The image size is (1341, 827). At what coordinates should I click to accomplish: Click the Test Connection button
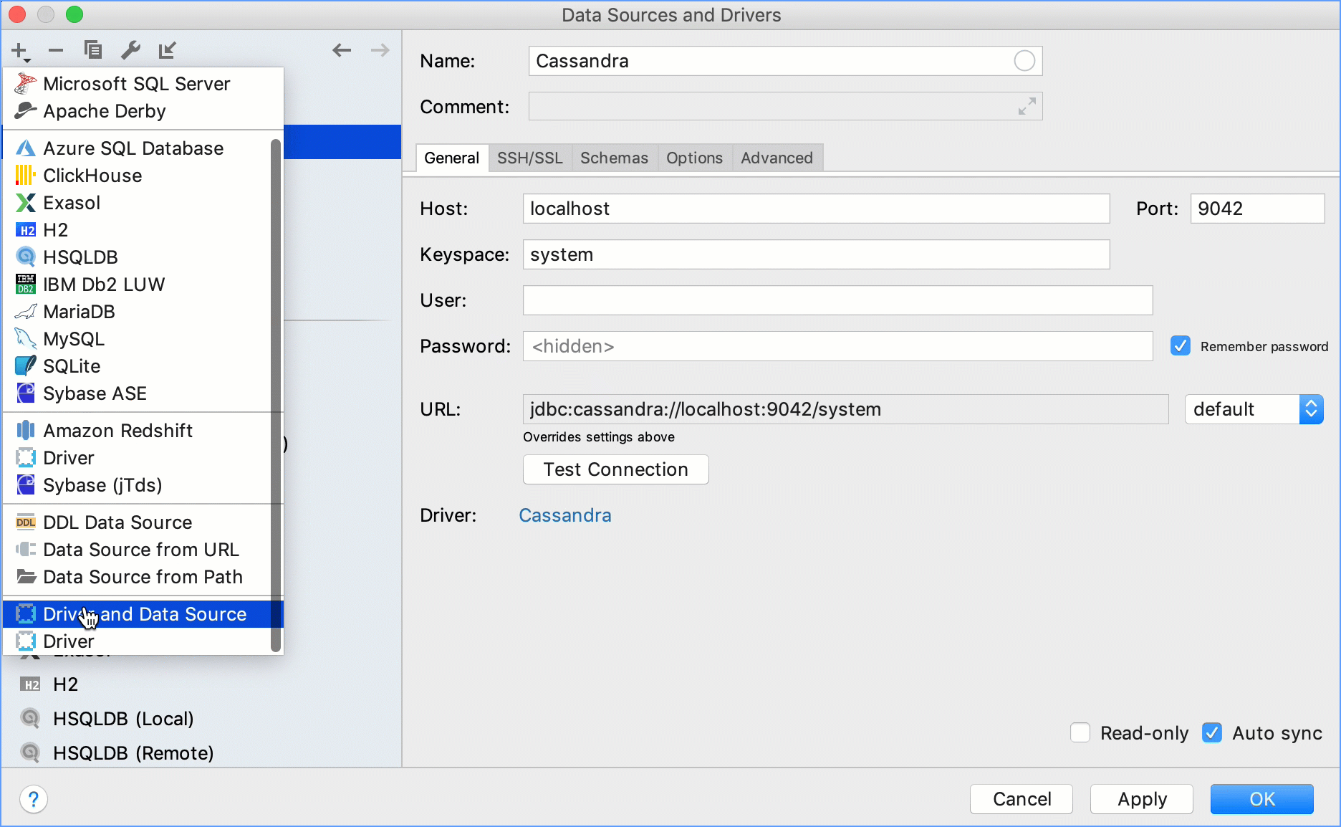tap(615, 469)
